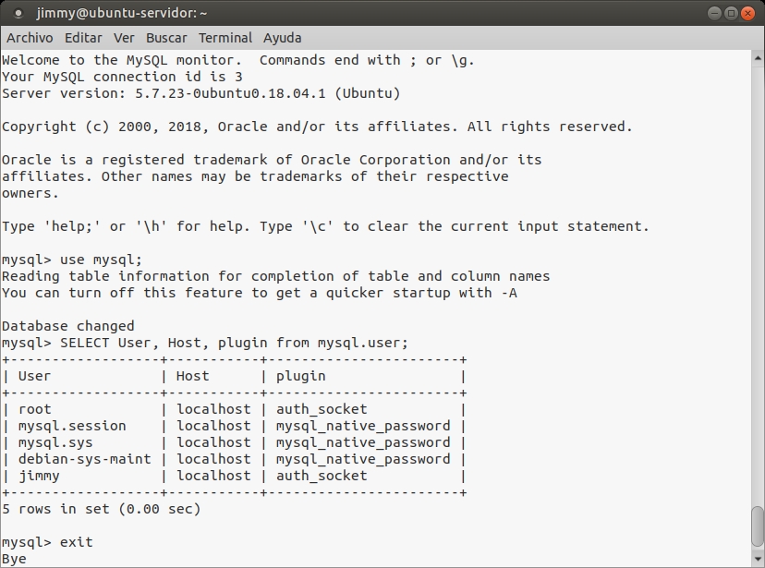Click the Server version line
The width and height of the screenshot is (765, 568).
[201, 93]
